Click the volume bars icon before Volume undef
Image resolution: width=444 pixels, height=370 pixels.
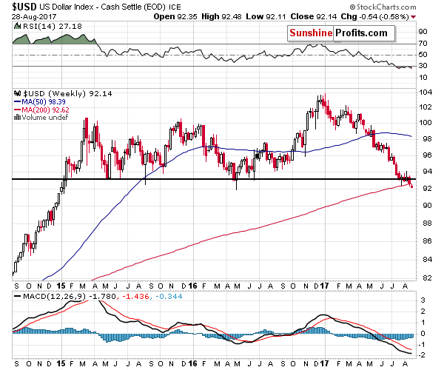[x=17, y=117]
